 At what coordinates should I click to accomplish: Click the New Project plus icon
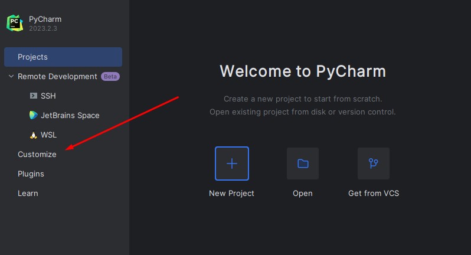[x=232, y=164]
